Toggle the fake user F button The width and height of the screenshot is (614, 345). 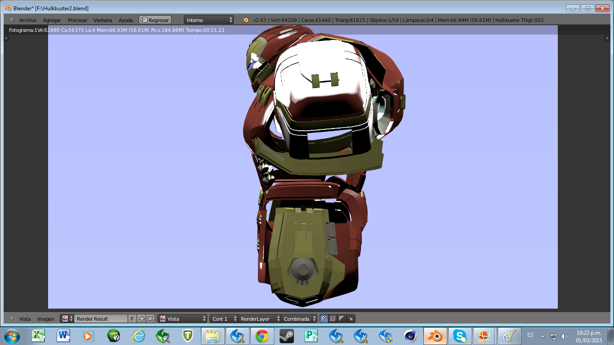point(132,318)
